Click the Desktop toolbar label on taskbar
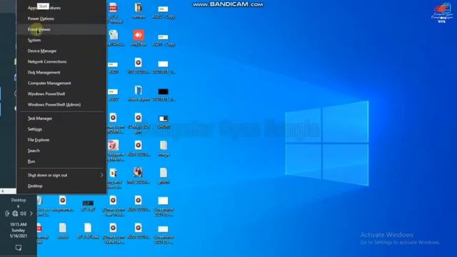 tap(19, 200)
